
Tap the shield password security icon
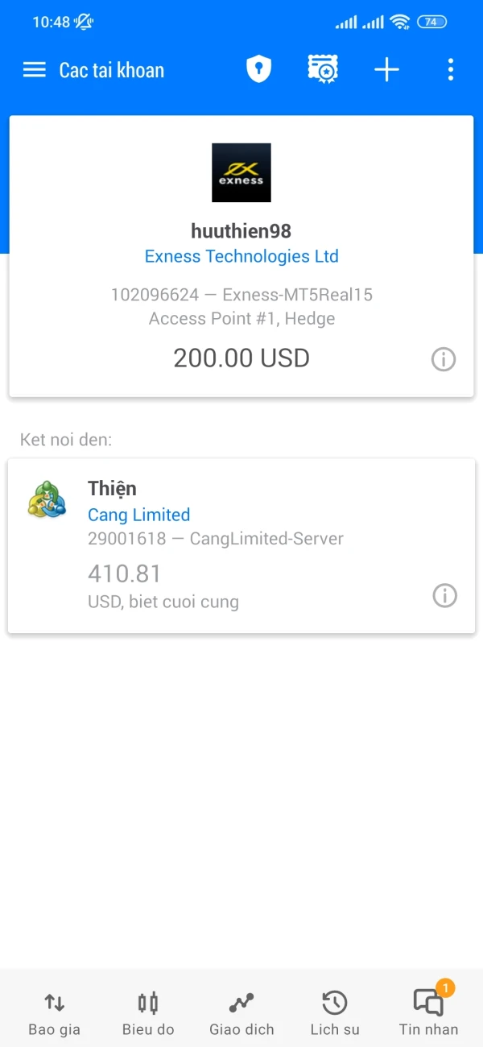coord(258,69)
